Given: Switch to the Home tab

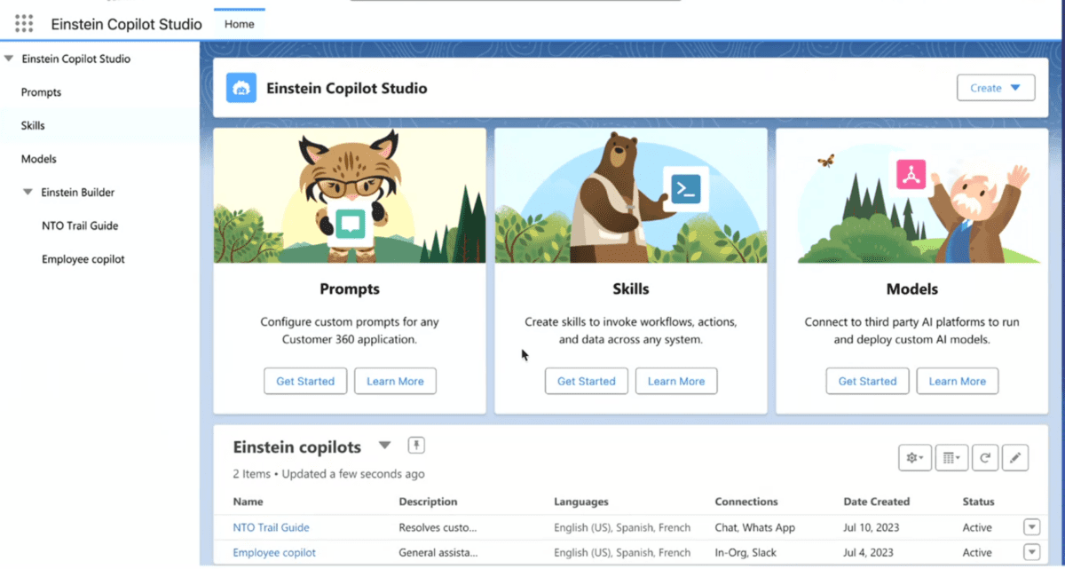Looking at the screenshot, I should coord(240,24).
